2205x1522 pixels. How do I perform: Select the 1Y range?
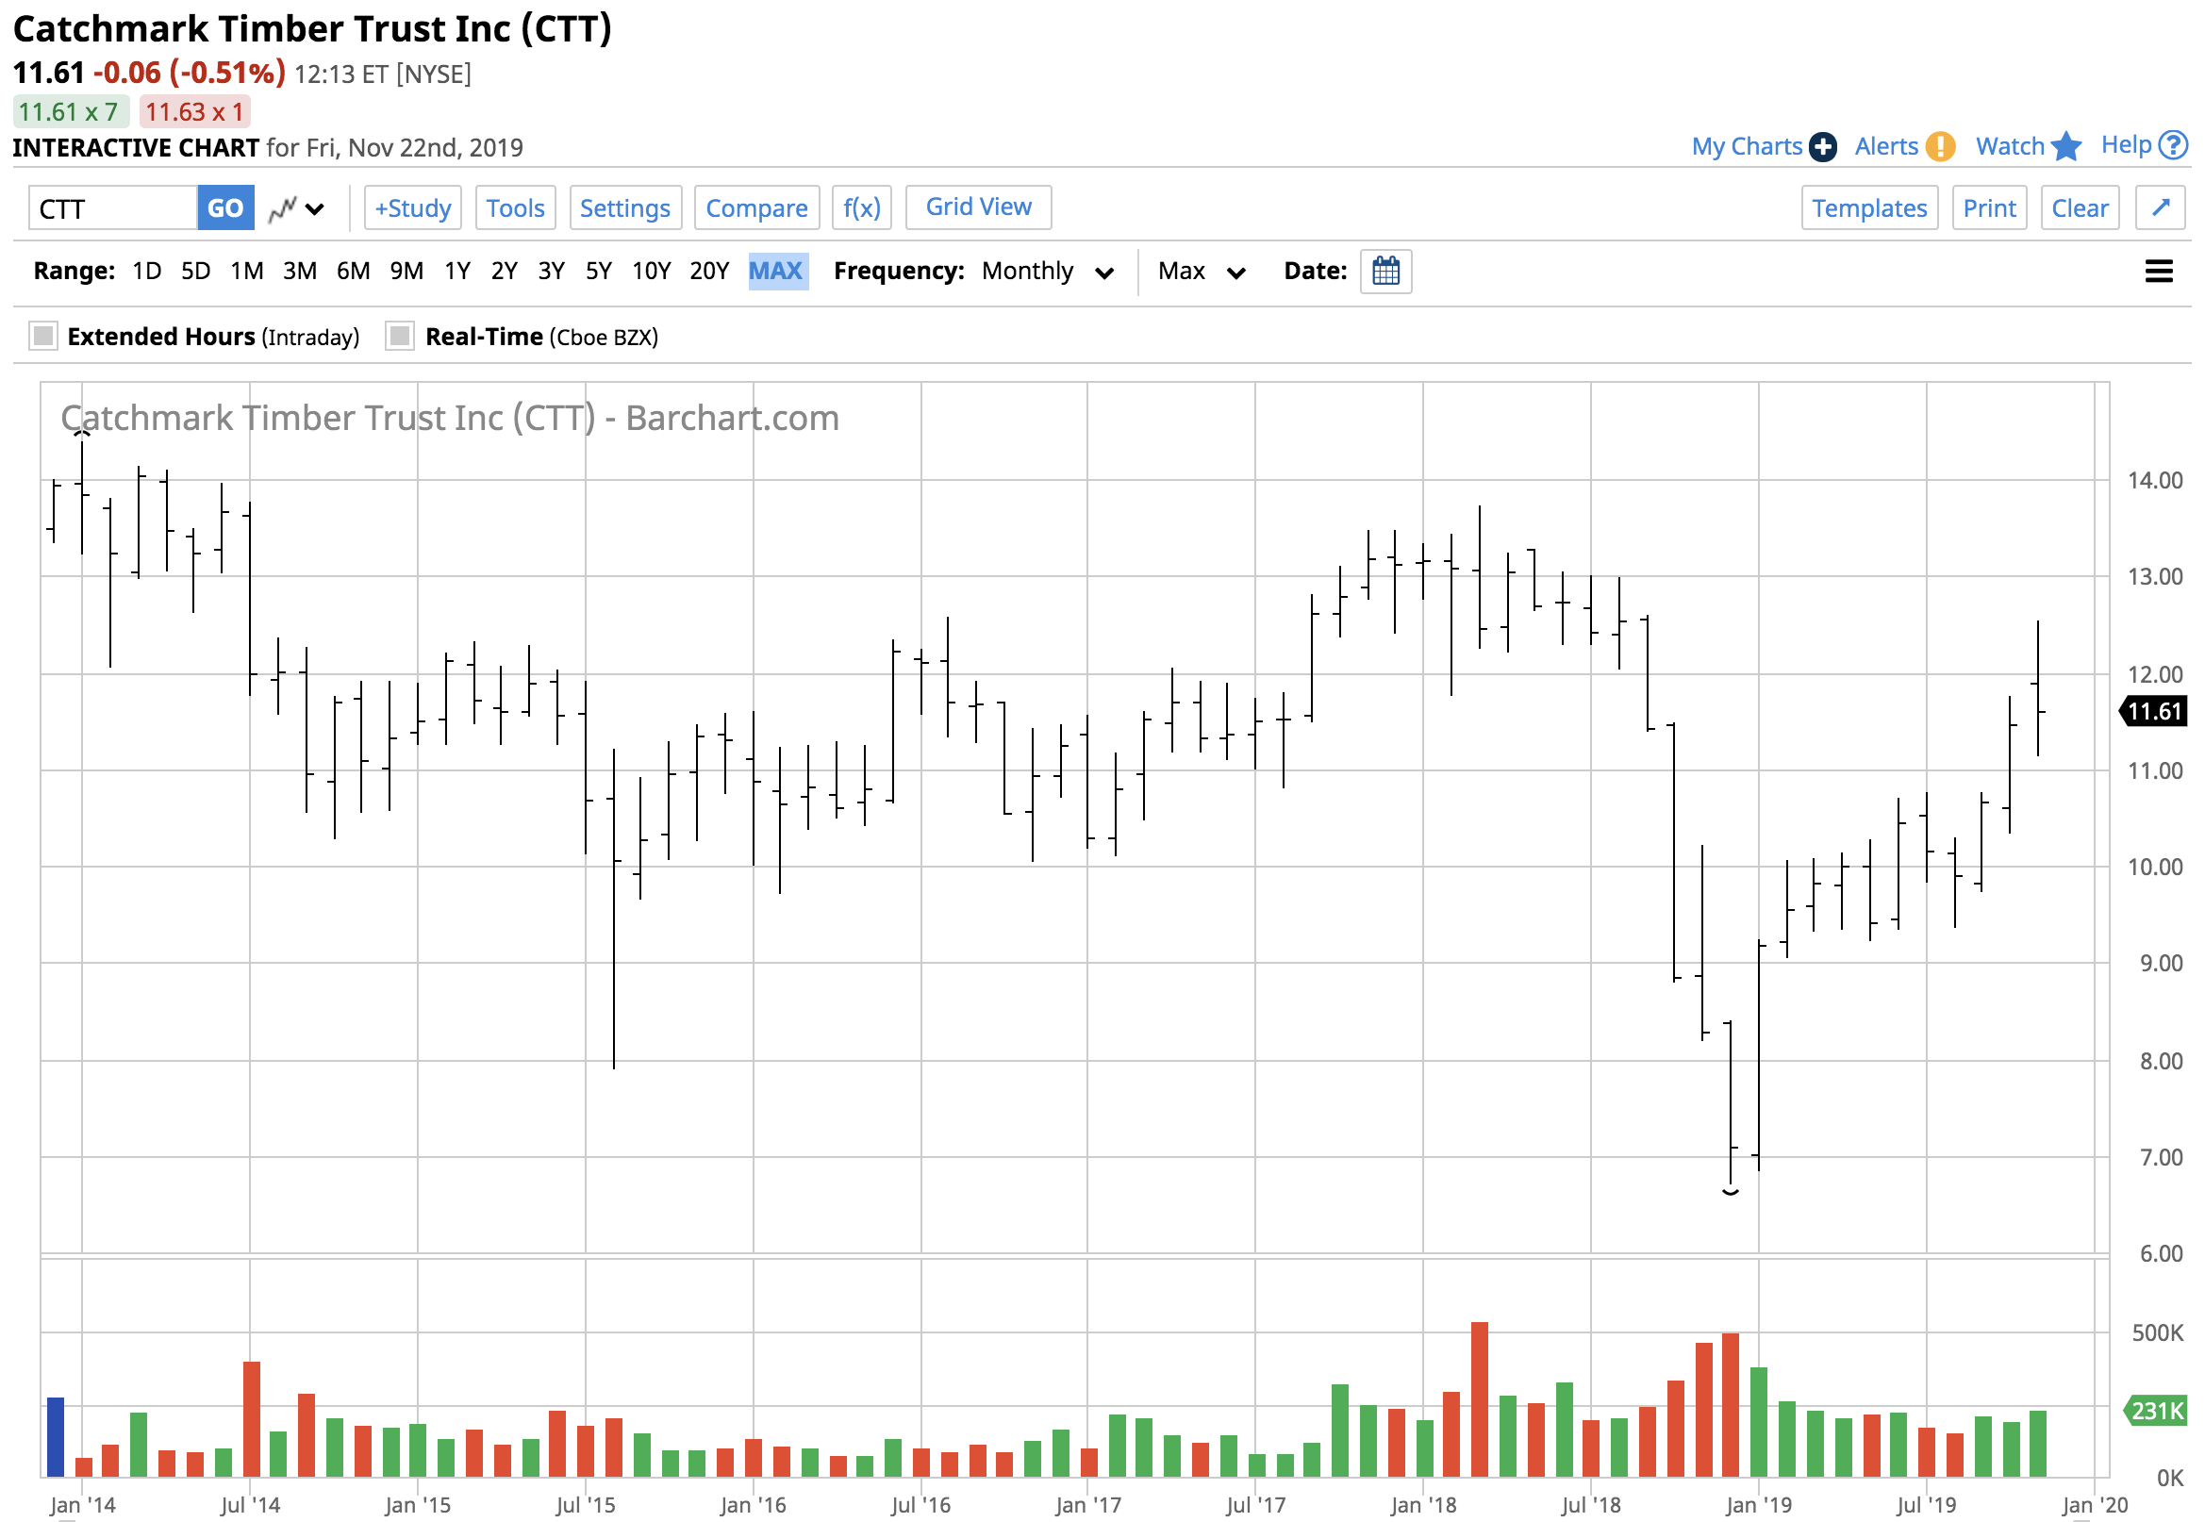point(457,272)
